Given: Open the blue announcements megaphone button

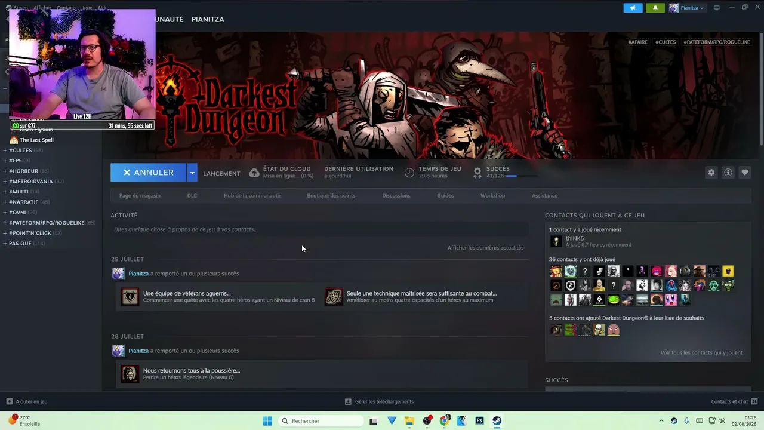Looking at the screenshot, I should [633, 8].
